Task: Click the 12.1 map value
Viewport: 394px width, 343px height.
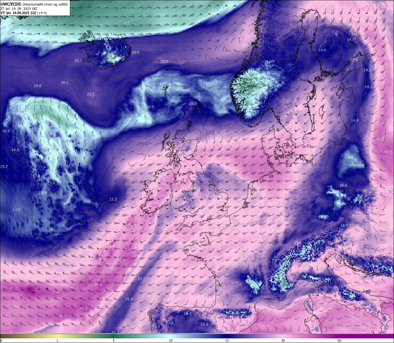Action: [x=52, y=230]
